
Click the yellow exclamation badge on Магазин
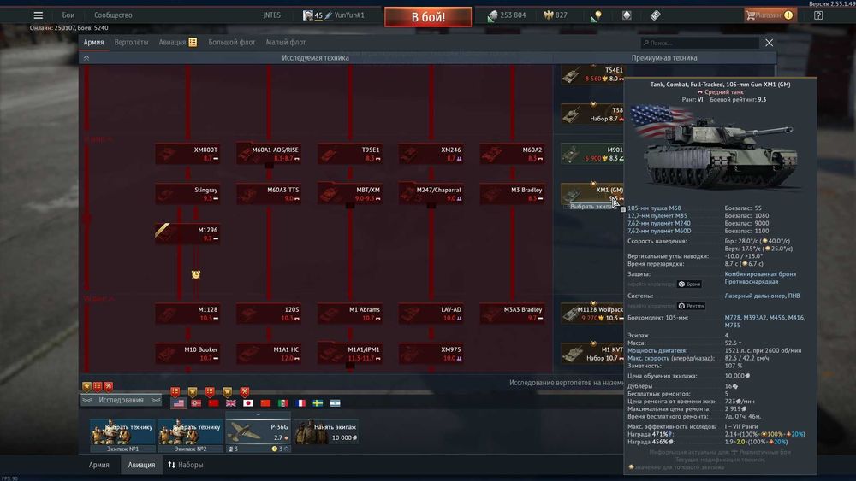[x=788, y=15]
